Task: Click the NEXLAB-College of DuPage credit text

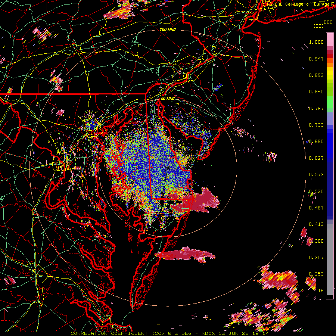Action: (299, 4)
